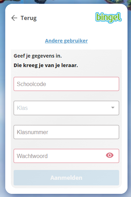This screenshot has width=131, height=197.
Task: Open the Klas selection box
Action: point(66,108)
